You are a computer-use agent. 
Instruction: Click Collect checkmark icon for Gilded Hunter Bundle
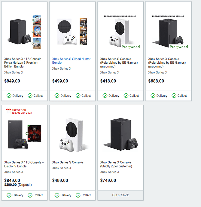point(78,96)
